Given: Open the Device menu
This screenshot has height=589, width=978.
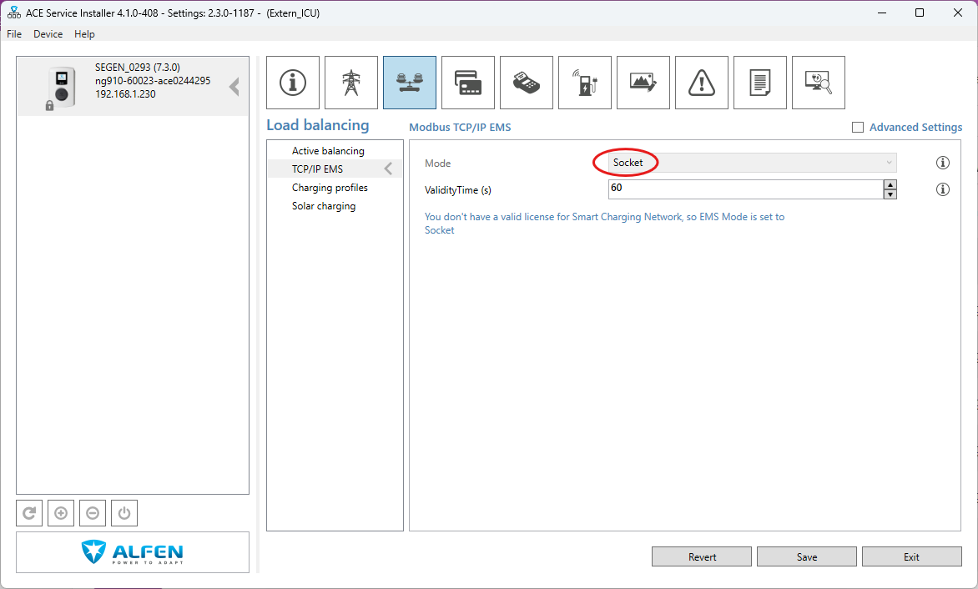Looking at the screenshot, I should coord(48,34).
